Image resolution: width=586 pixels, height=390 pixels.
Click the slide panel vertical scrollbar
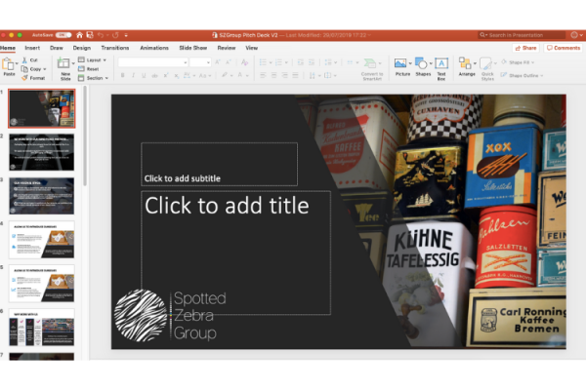(x=85, y=136)
